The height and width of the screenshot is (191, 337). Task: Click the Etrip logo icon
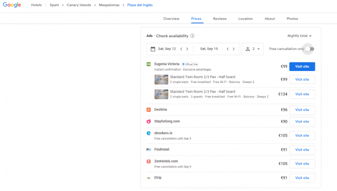coord(148,178)
